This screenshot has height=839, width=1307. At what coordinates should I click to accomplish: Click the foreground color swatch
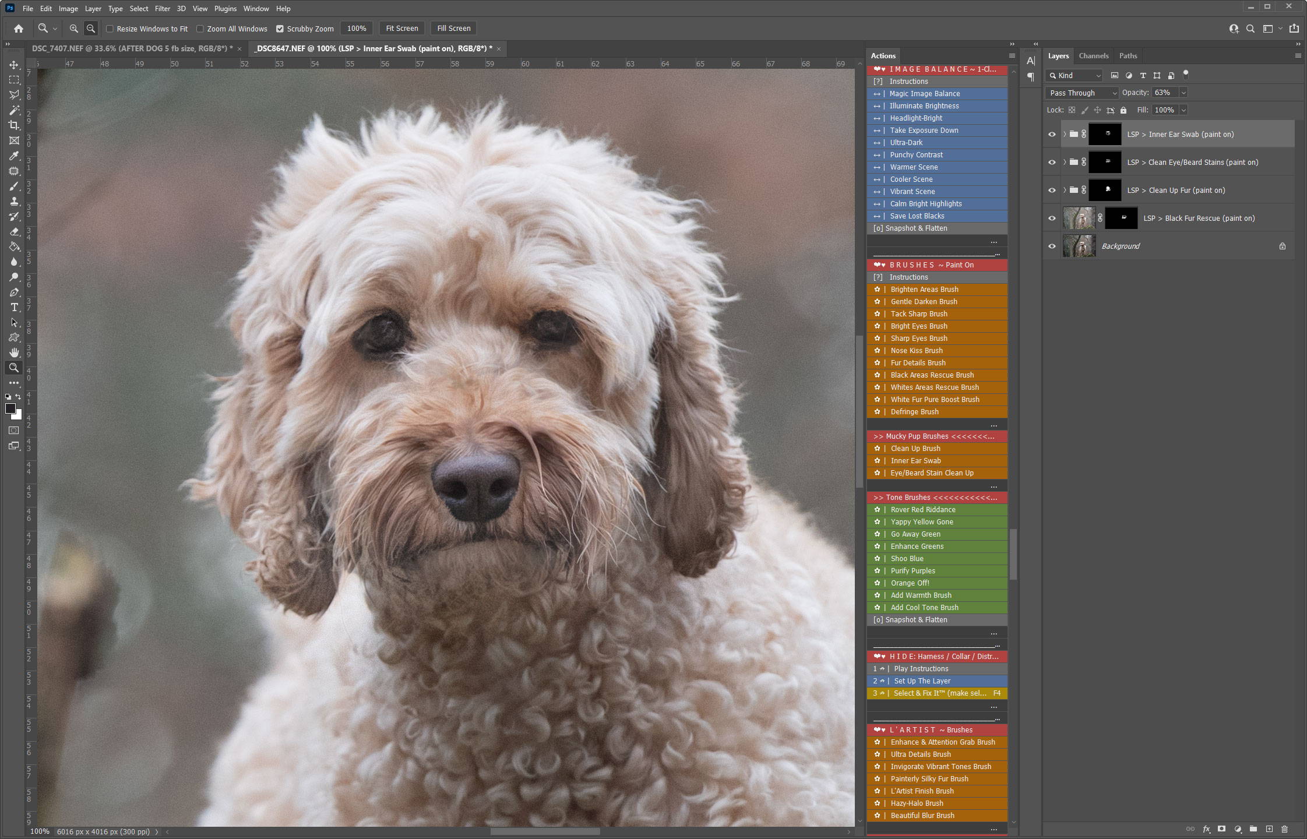[x=10, y=408]
